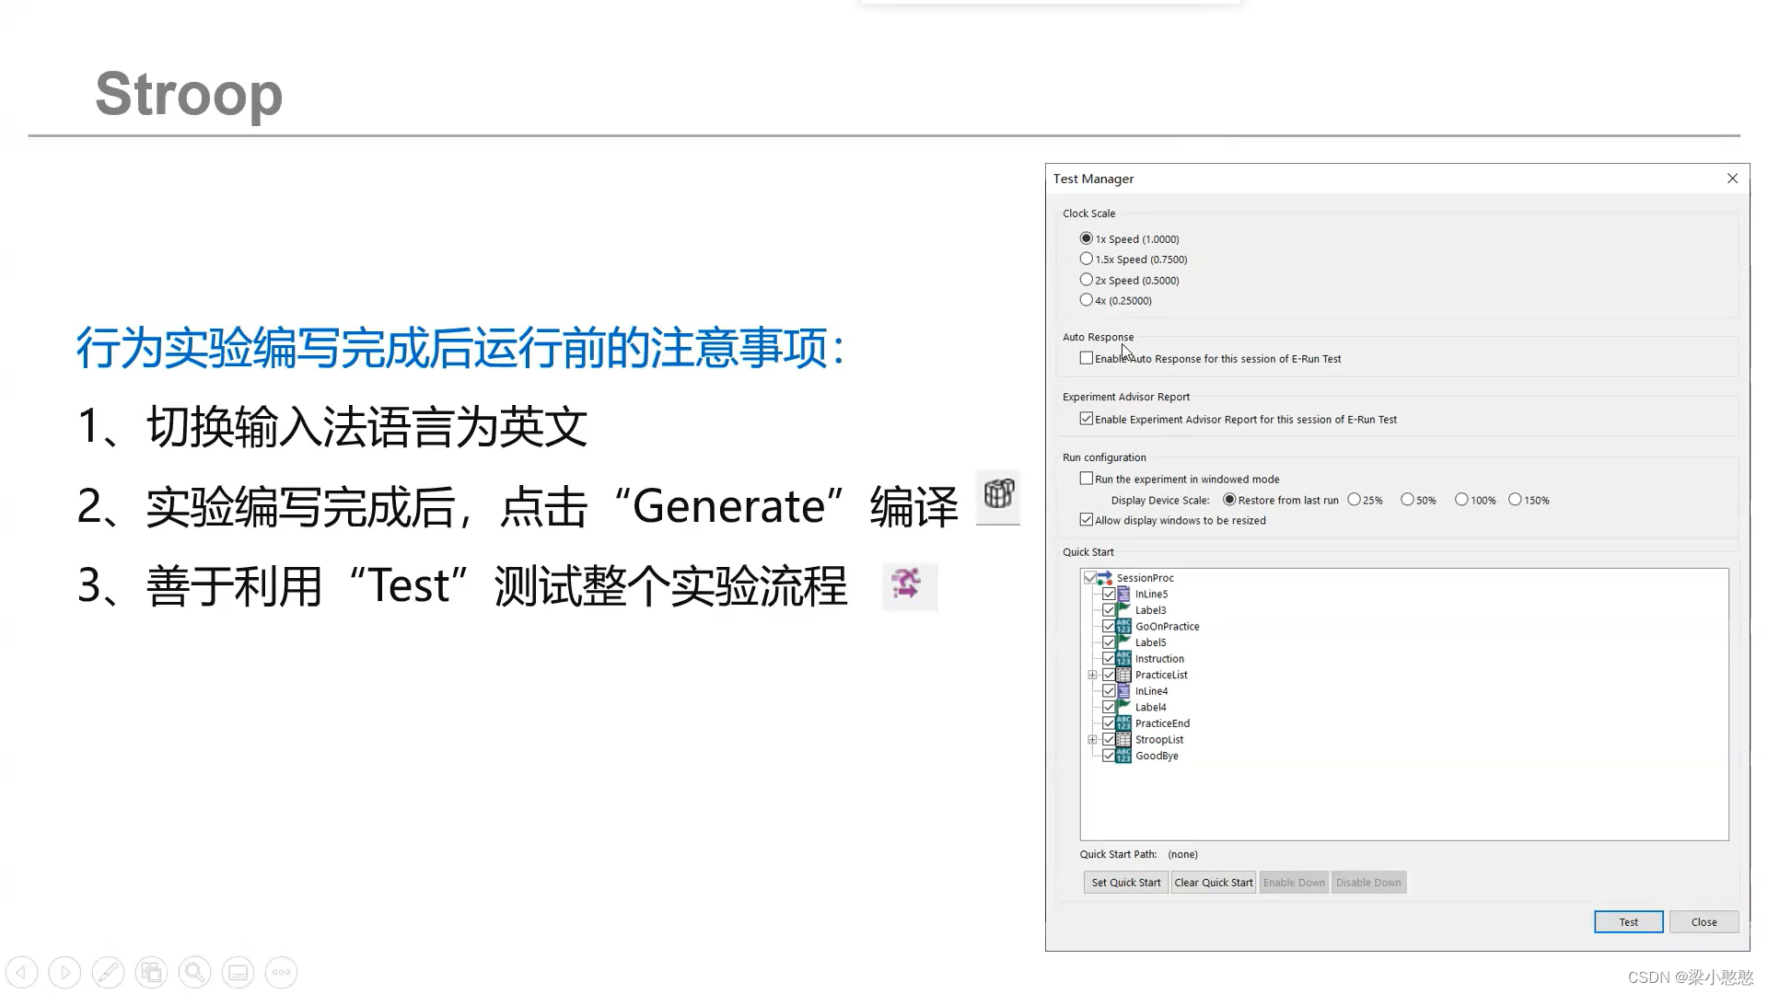The width and height of the screenshot is (1768, 994).
Task: Toggle subtitles icon in slideshow controls
Action: [238, 972]
